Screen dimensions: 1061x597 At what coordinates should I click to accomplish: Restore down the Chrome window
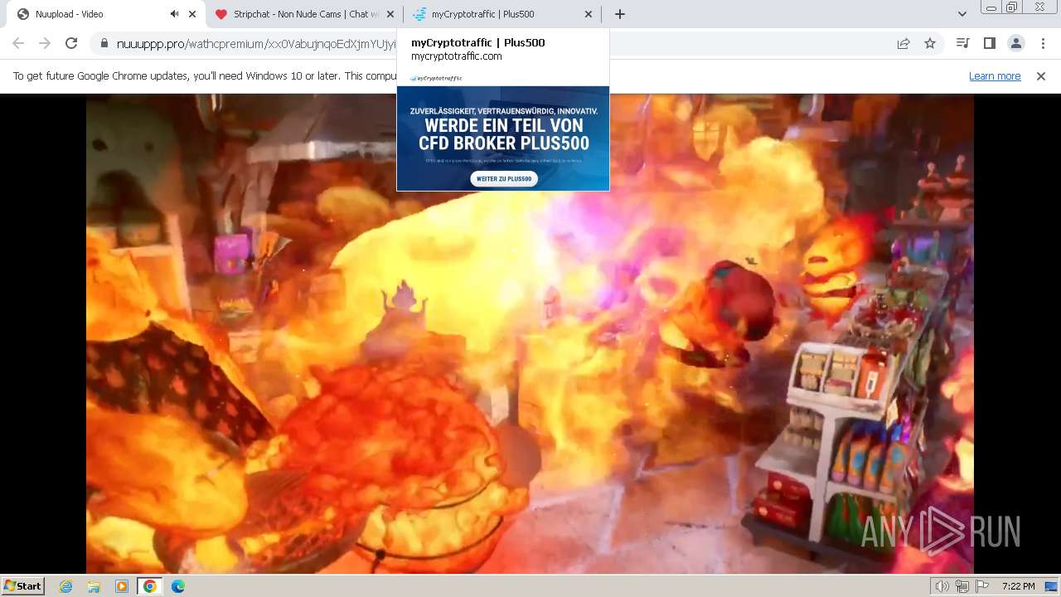pos(1012,7)
